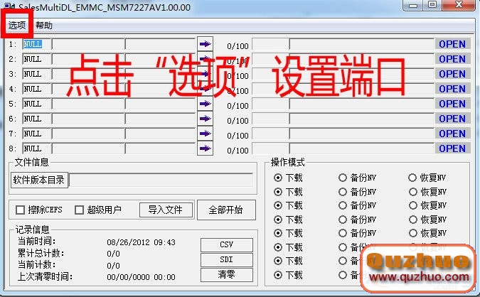Click the date 08/26/2012 09:43

point(141,242)
